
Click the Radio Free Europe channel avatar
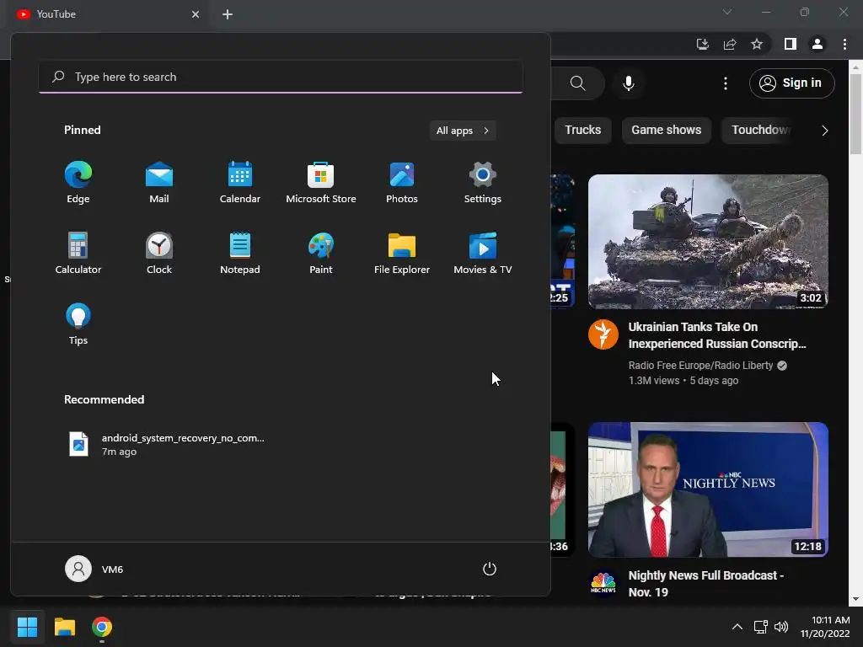coord(603,334)
